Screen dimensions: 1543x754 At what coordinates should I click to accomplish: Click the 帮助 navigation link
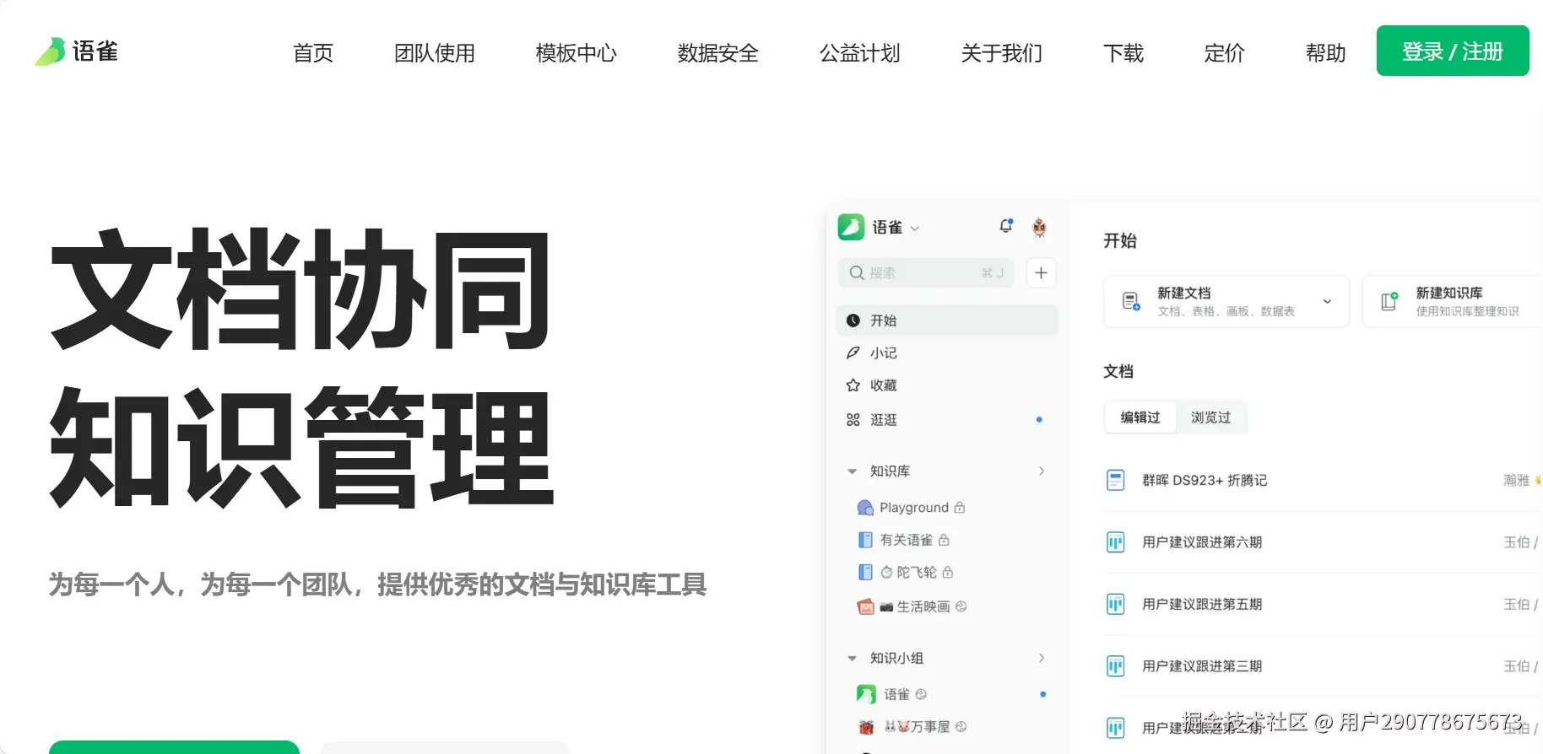coord(1326,53)
